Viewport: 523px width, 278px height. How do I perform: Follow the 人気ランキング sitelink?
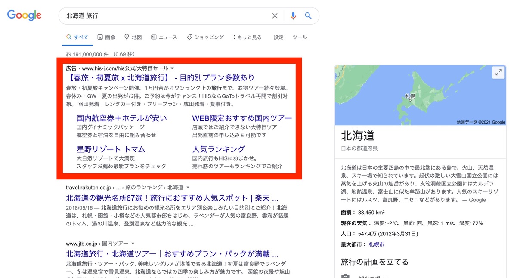[219, 149]
